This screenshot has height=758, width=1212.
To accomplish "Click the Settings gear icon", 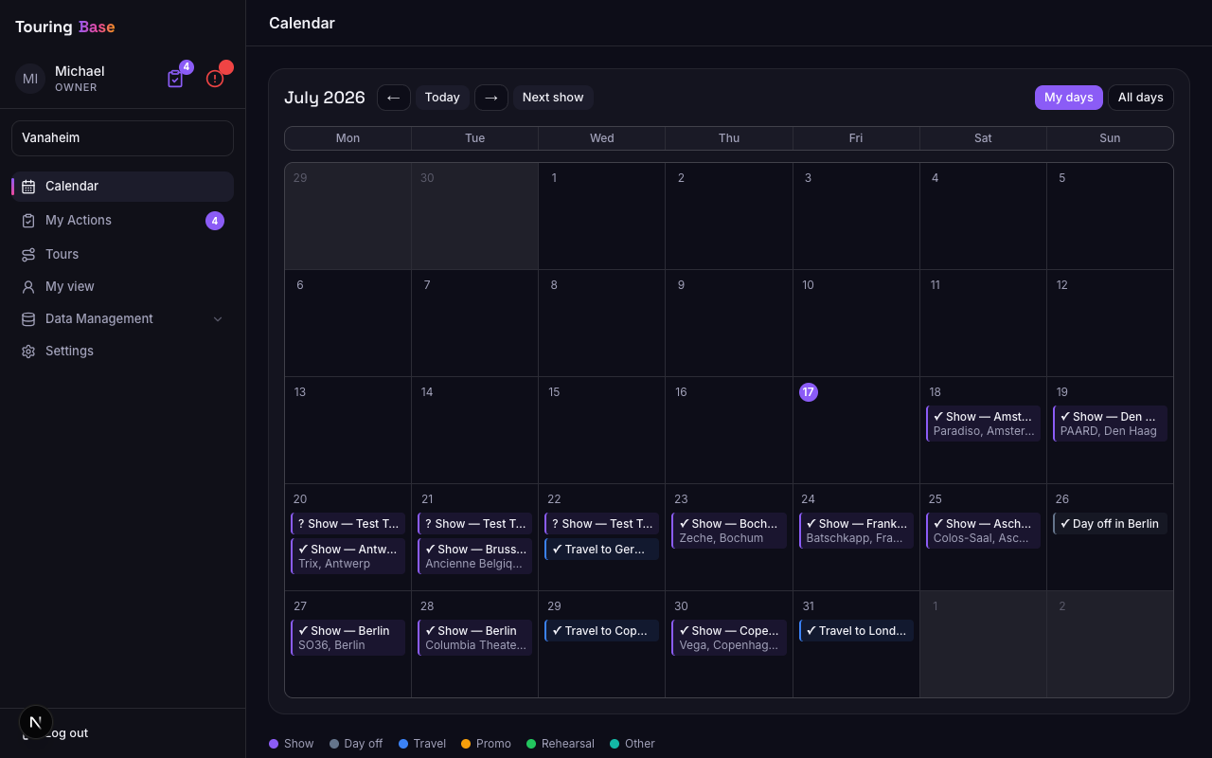I will pyautogui.click(x=28, y=352).
